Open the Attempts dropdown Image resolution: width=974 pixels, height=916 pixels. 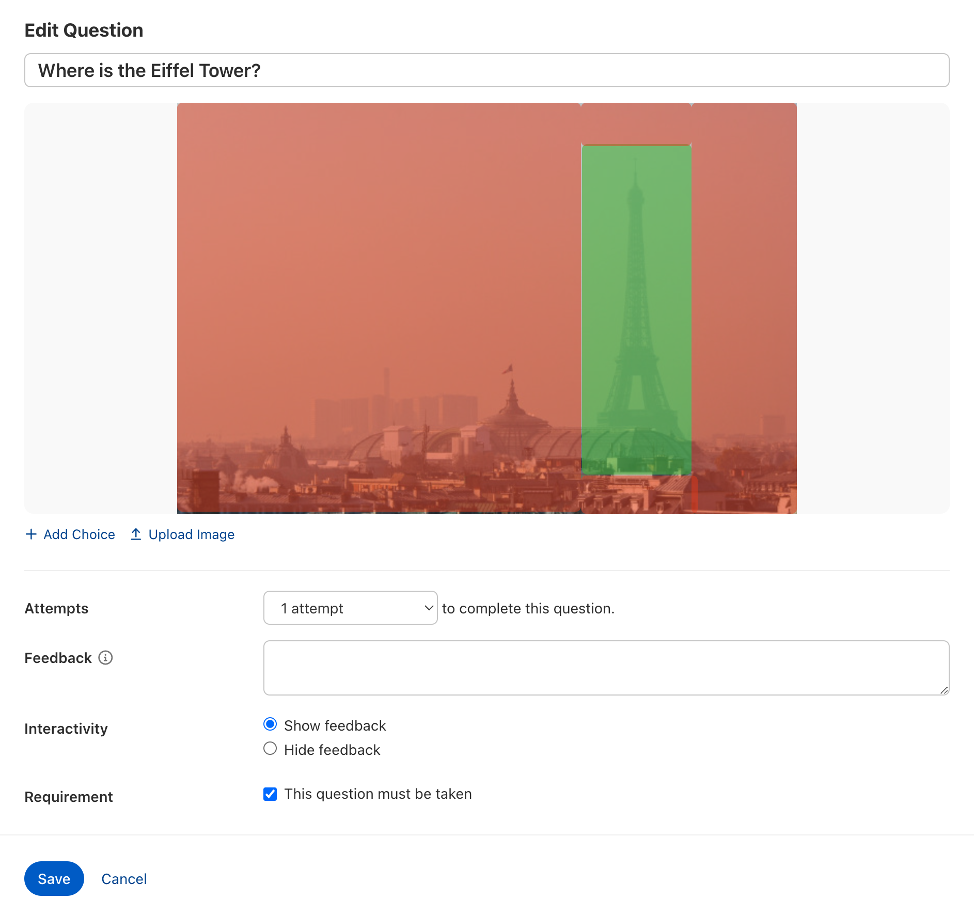tap(350, 608)
